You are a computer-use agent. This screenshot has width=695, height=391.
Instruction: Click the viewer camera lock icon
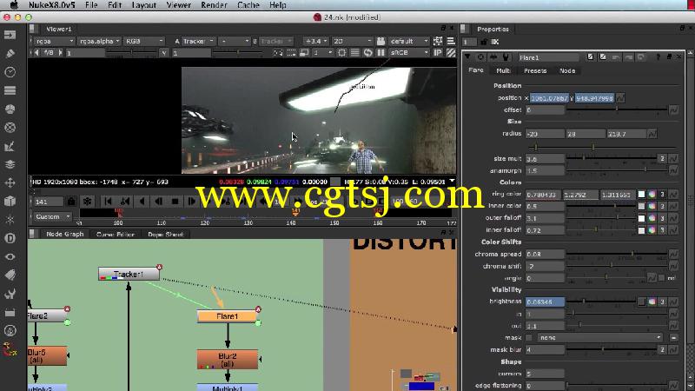point(381,41)
